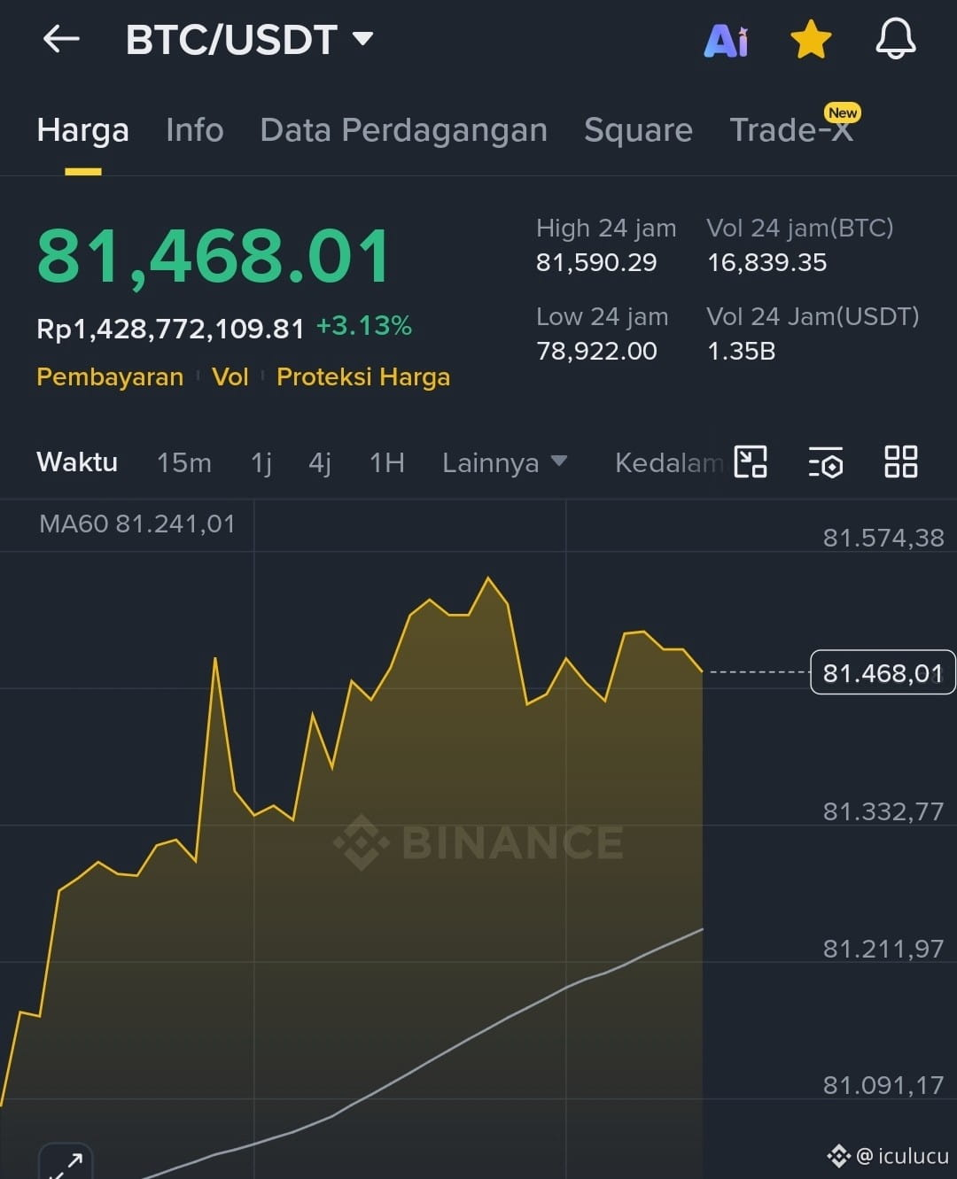Tap the Vol 24 Jam(USDT) value 1.35B
Viewport: 957px width, 1179px height.
[x=741, y=351]
